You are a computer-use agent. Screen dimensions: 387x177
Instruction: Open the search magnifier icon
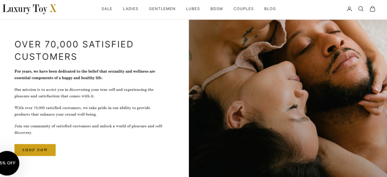coord(361,9)
